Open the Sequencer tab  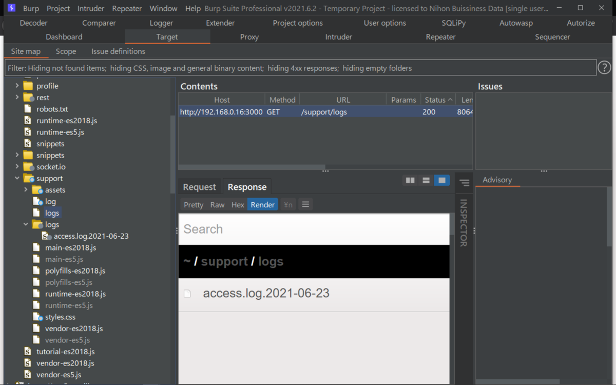[552, 37]
